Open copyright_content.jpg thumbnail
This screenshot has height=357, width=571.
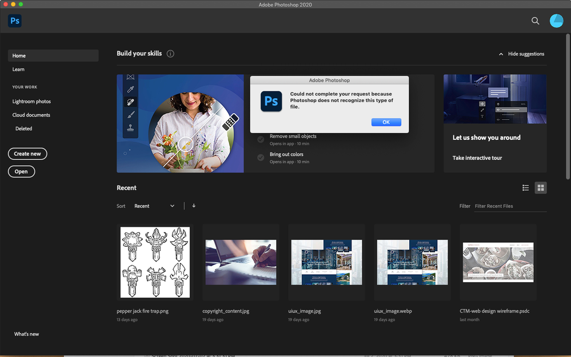(x=241, y=262)
